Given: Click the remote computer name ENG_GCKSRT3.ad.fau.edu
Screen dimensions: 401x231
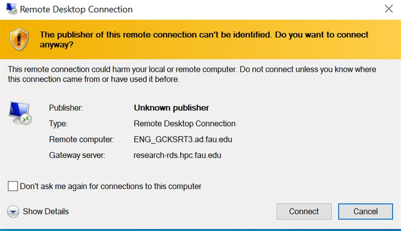Looking at the screenshot, I should pyautogui.click(x=183, y=139).
